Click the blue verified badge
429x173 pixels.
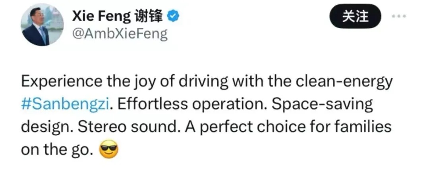point(173,16)
